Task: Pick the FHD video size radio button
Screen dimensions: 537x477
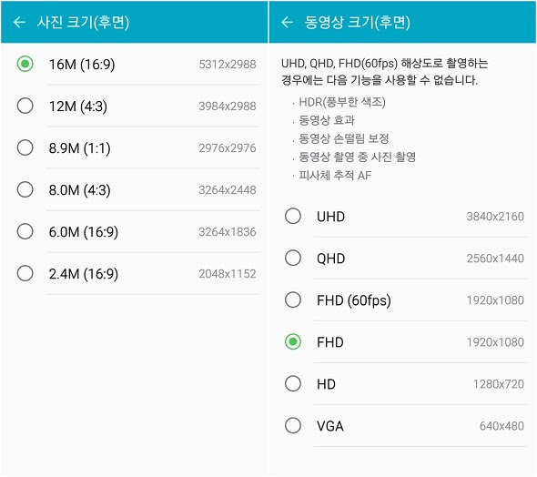Action: (293, 341)
